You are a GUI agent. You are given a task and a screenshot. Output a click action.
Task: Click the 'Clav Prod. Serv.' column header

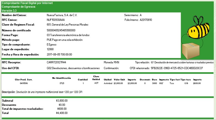24,79
